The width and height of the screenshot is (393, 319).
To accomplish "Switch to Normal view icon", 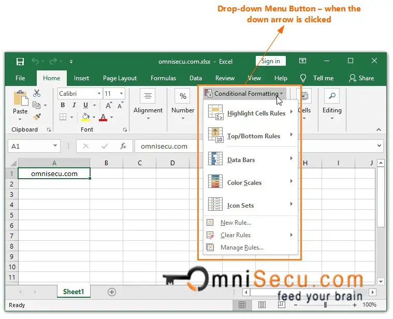I will coord(242,305).
